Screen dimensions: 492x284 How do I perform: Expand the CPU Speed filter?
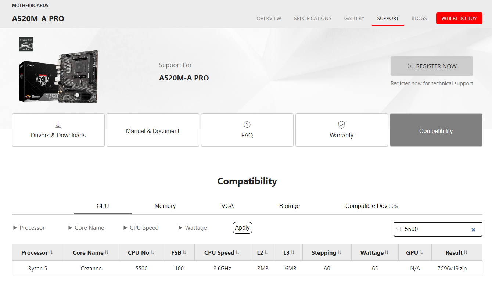[x=141, y=228]
